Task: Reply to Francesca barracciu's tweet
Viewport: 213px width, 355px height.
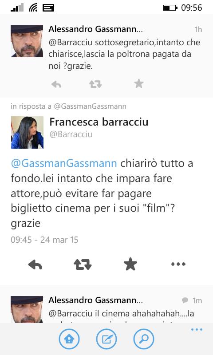Action: click(35, 264)
